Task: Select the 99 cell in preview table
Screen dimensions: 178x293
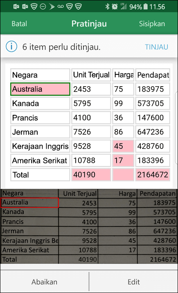Action: click(x=123, y=103)
